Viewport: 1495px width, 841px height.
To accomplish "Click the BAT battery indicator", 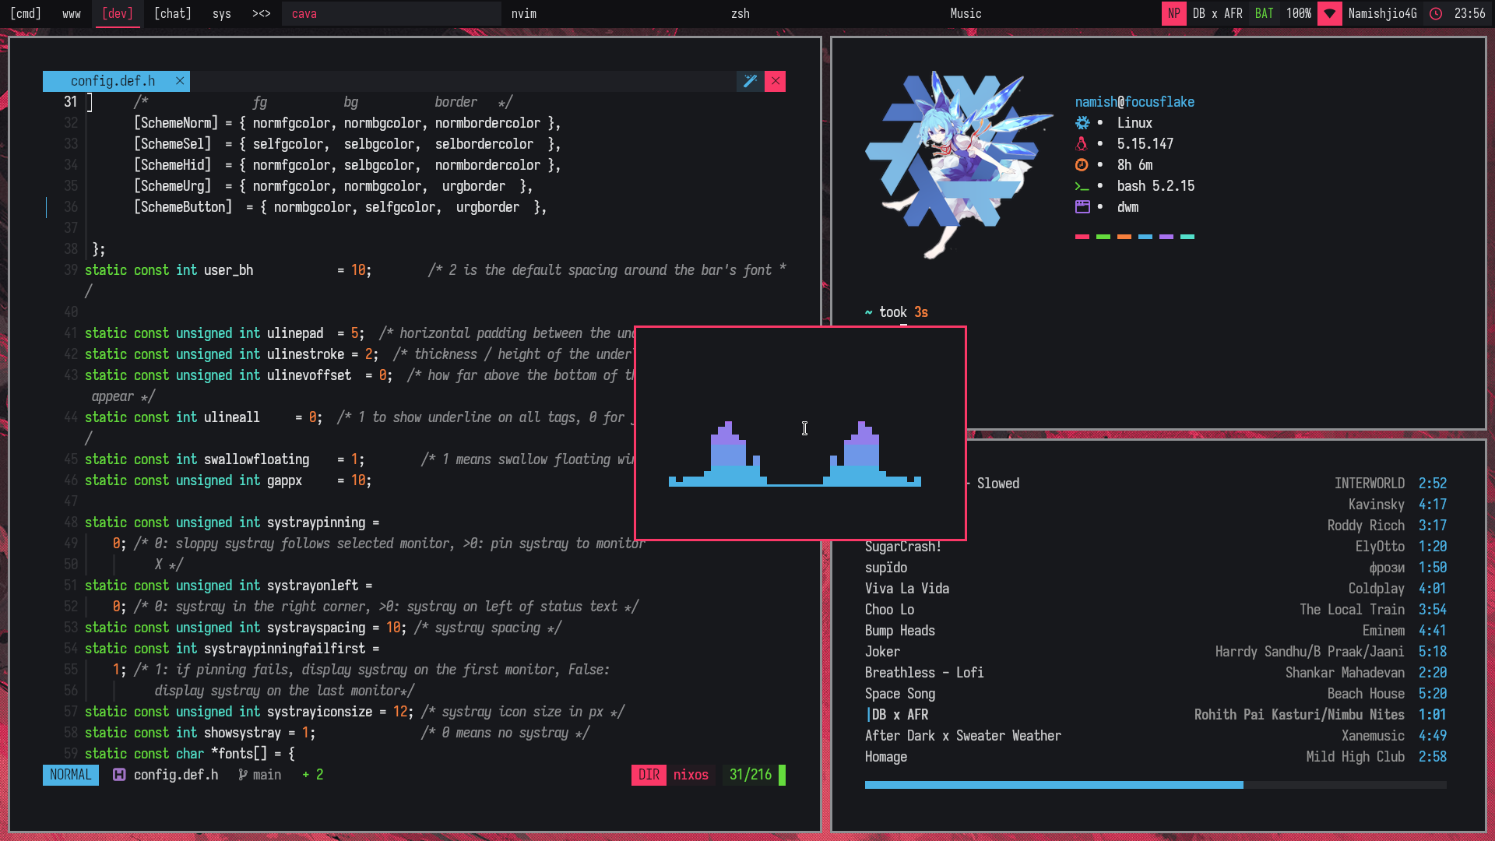I will 1264,13.
